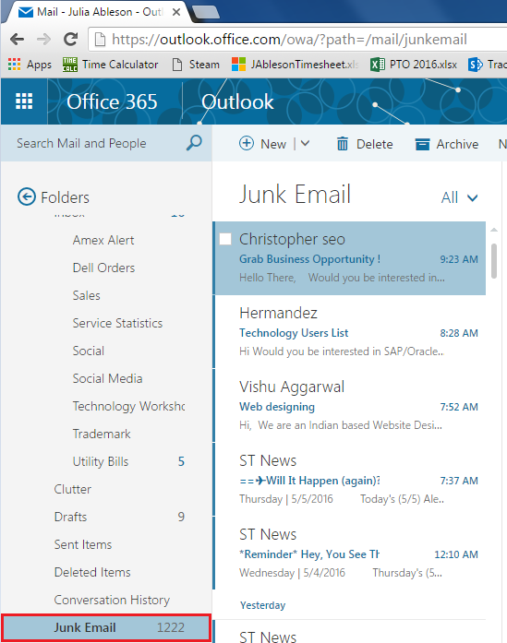Click the Delete button label
This screenshot has width=507, height=643.
point(374,144)
